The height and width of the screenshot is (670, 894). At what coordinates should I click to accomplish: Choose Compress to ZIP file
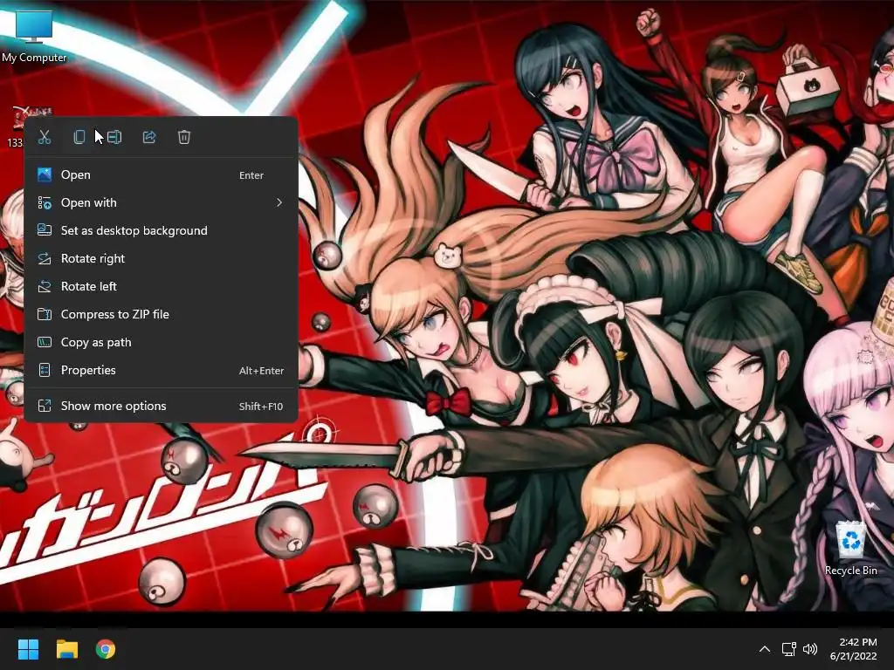(x=161, y=314)
